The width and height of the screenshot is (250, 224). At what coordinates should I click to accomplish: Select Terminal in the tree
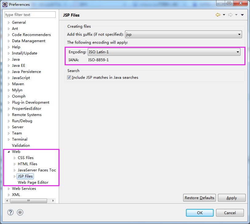(20, 139)
